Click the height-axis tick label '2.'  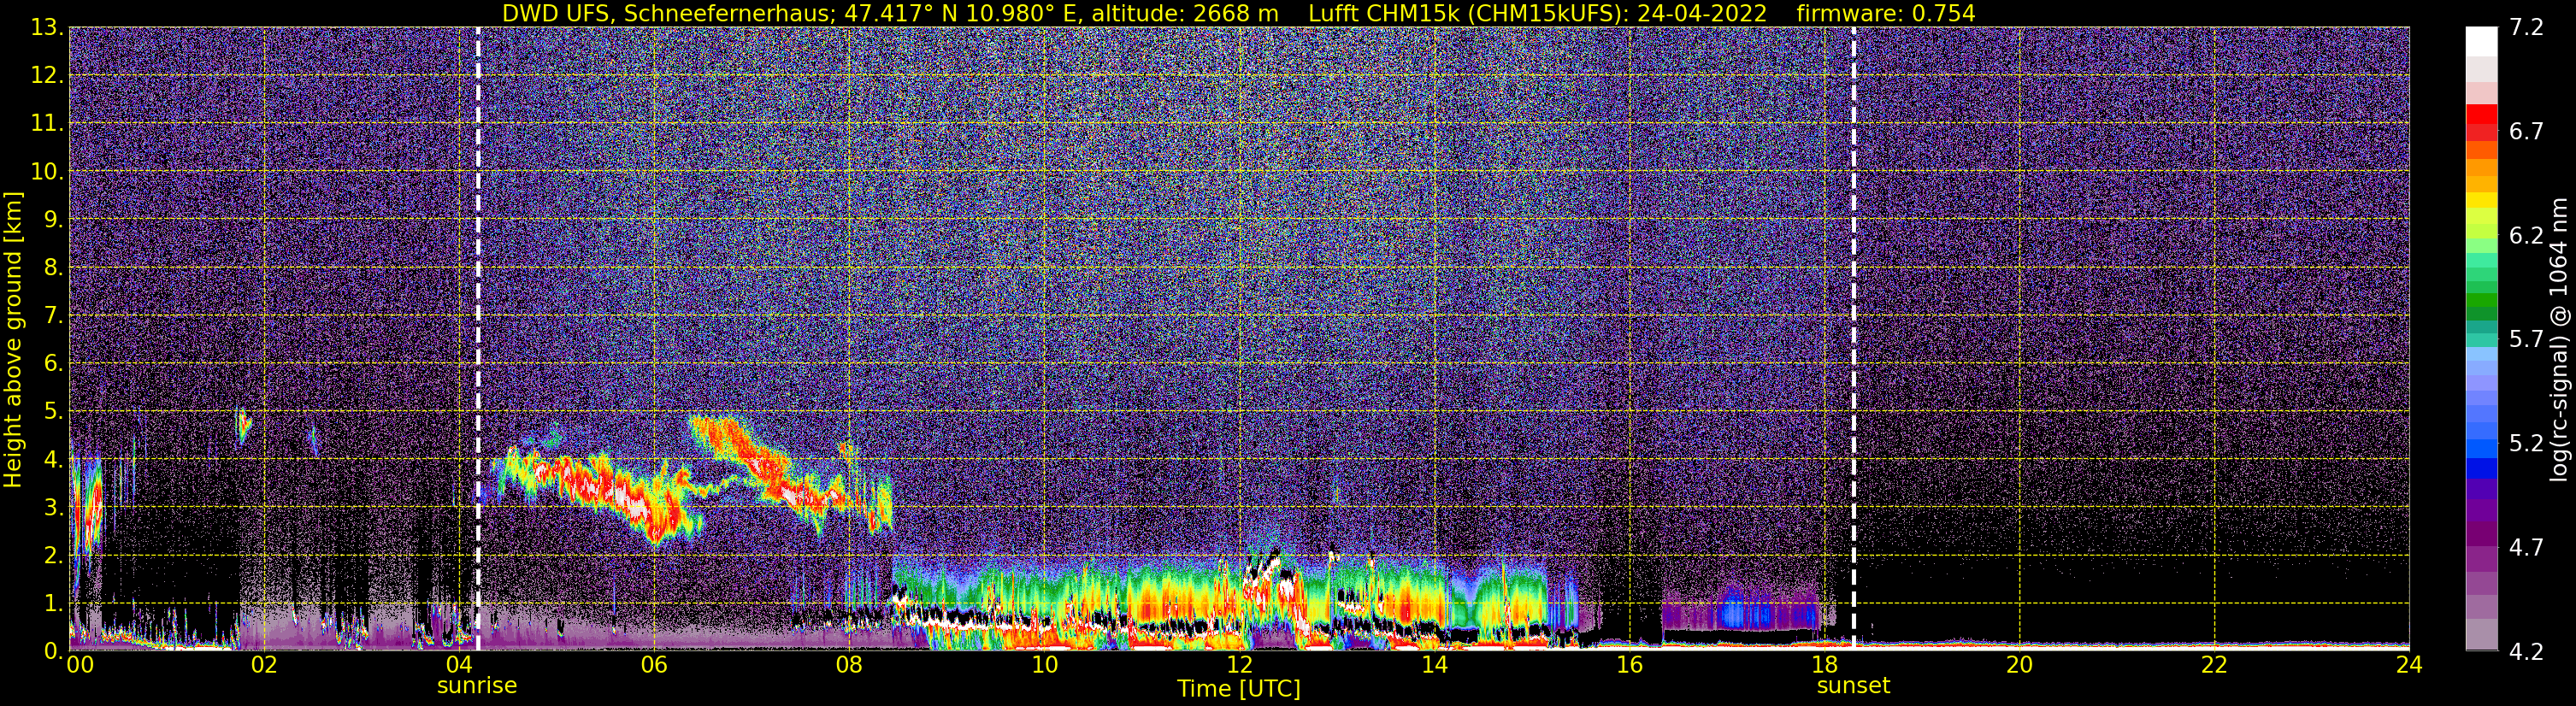(53, 555)
